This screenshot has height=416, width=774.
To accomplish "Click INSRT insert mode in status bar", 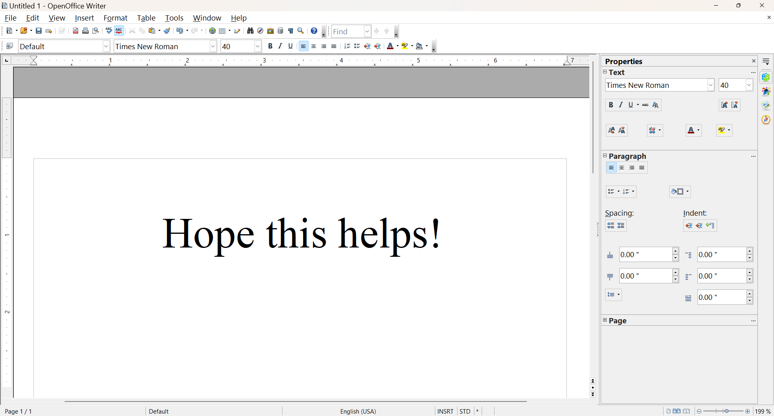I will [445, 411].
